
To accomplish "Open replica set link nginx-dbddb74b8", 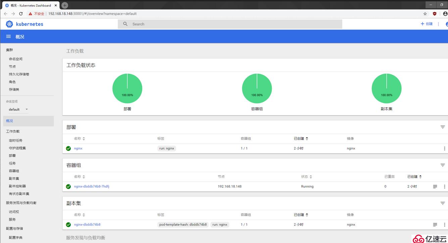I will click(x=87, y=225).
